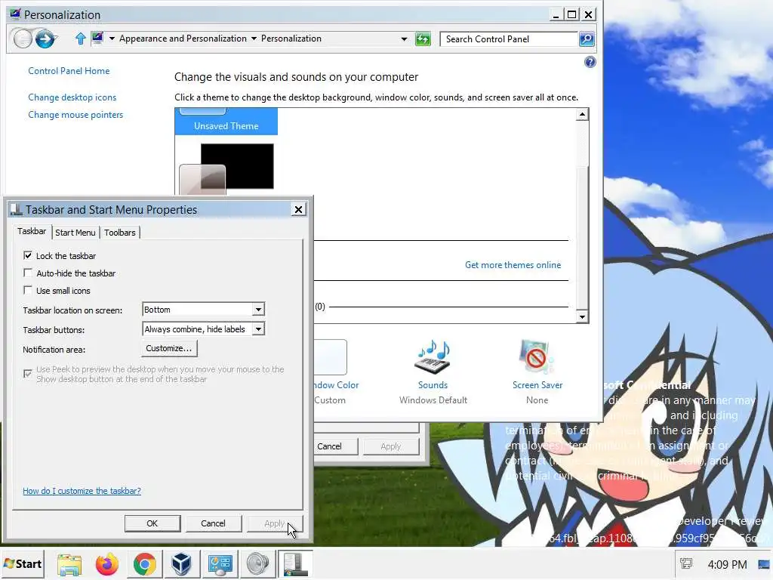This screenshot has height=580, width=773.
Task: Close the Taskbar and Start Menu Properties dialog
Action: [x=298, y=210]
